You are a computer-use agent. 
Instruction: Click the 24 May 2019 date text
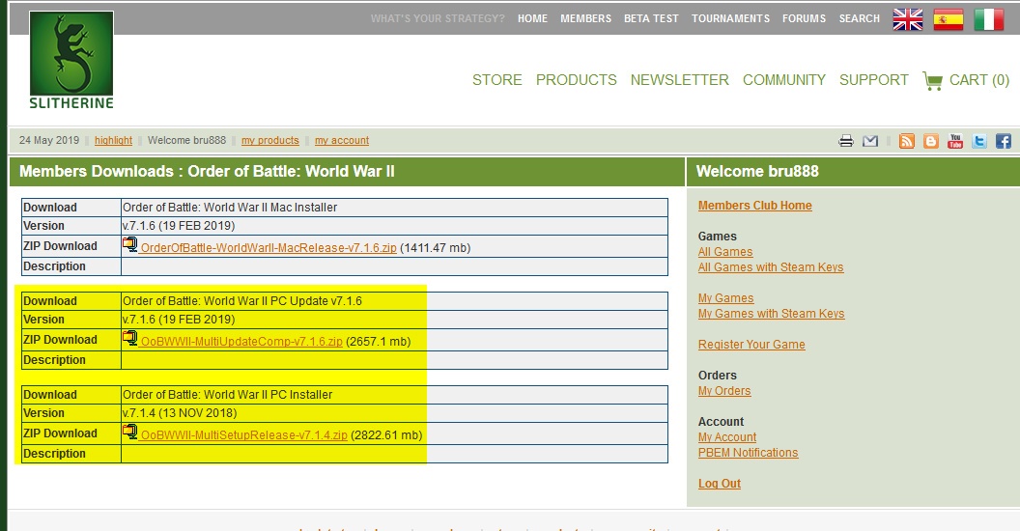49,140
